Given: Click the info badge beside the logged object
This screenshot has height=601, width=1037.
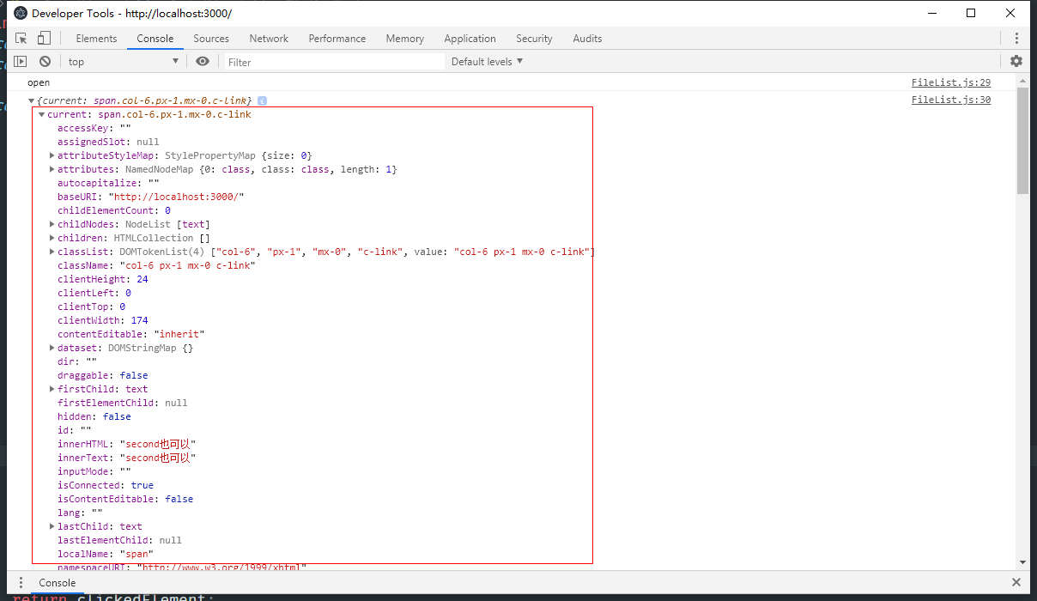Looking at the screenshot, I should (x=262, y=100).
